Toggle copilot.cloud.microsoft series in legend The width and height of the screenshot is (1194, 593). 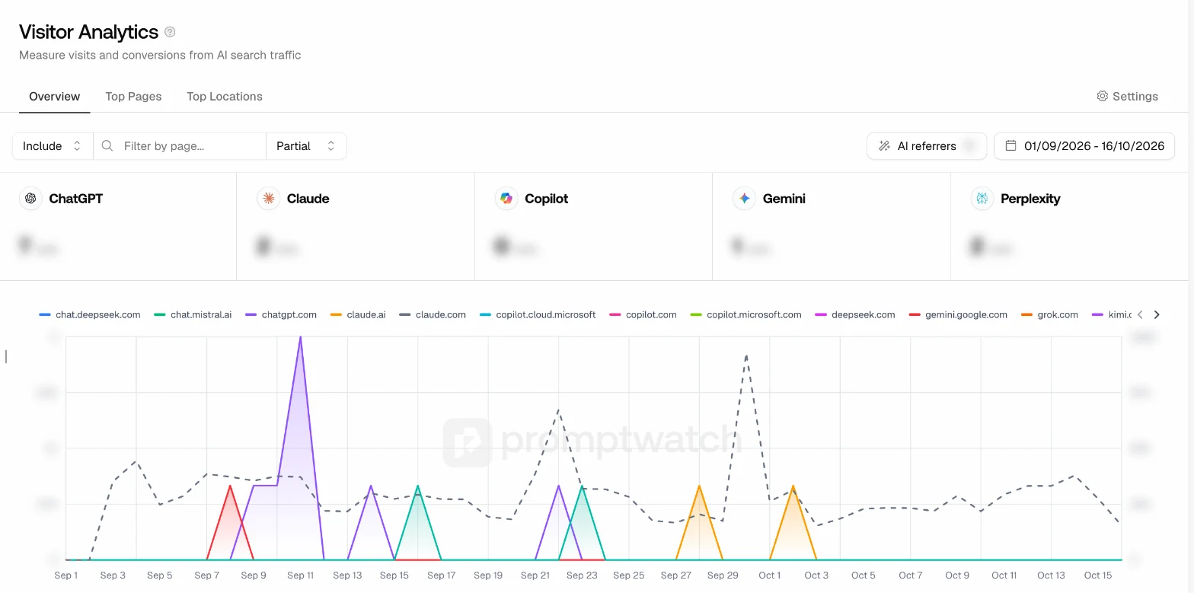(538, 314)
